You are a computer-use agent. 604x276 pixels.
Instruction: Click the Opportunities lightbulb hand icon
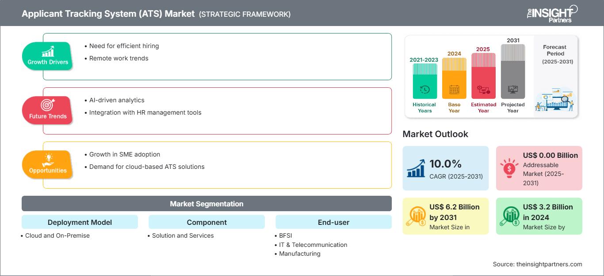tap(48, 159)
